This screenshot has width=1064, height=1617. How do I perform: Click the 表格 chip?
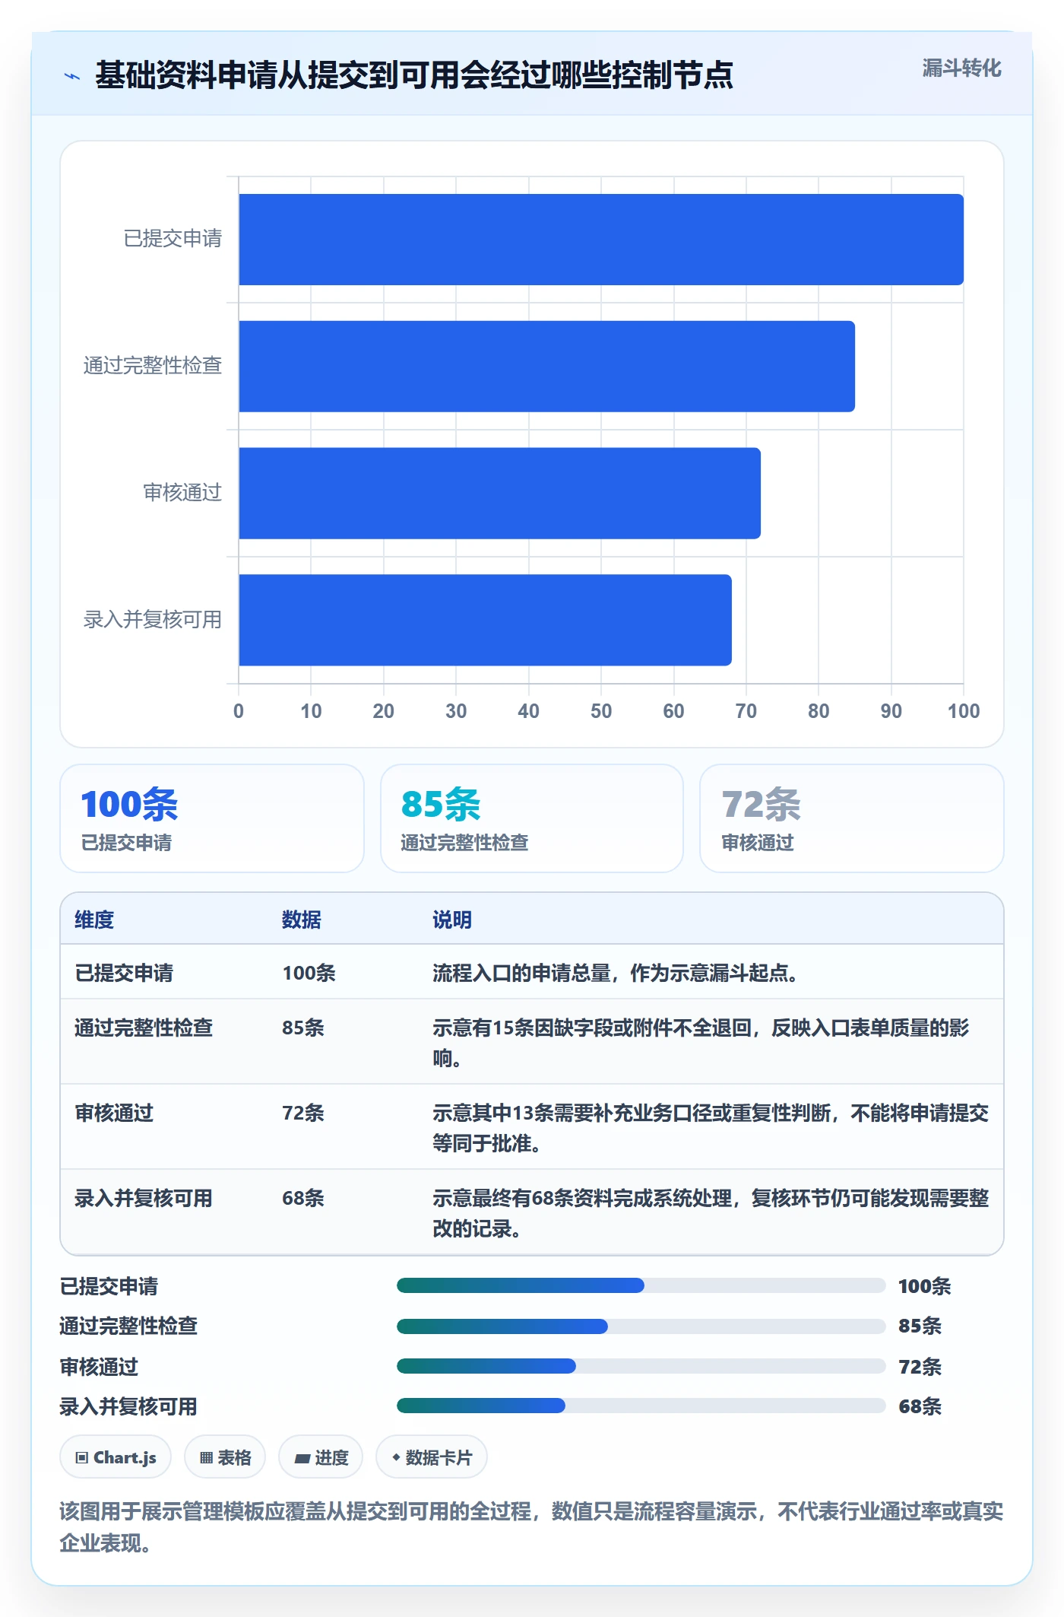[x=225, y=1457]
